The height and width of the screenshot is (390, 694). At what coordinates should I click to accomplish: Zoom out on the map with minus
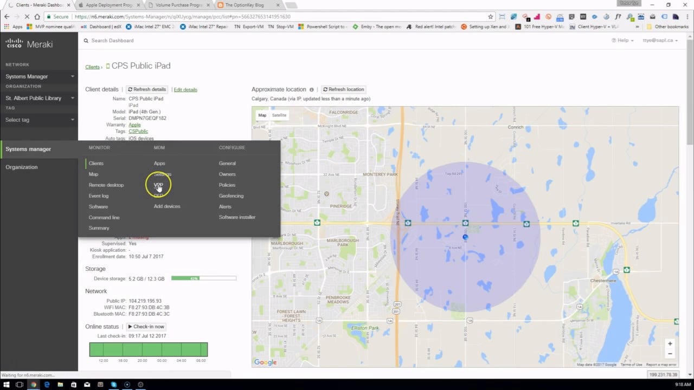tap(670, 354)
